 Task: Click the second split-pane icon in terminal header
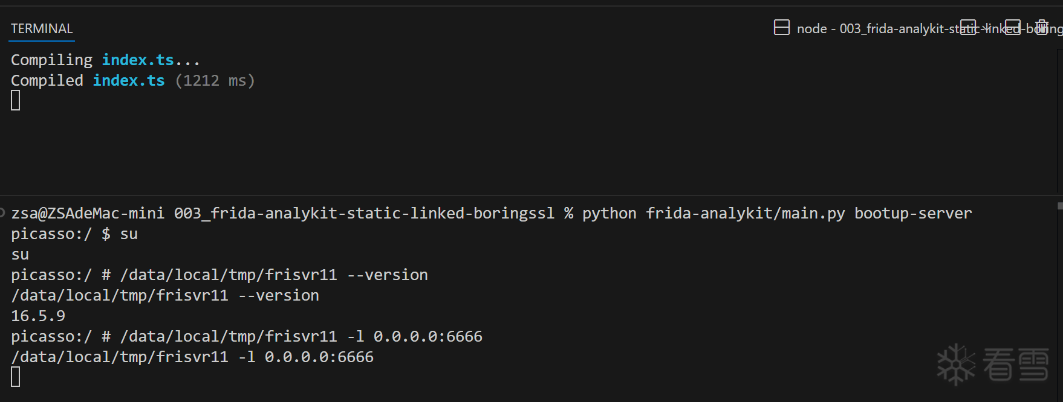click(x=1013, y=28)
